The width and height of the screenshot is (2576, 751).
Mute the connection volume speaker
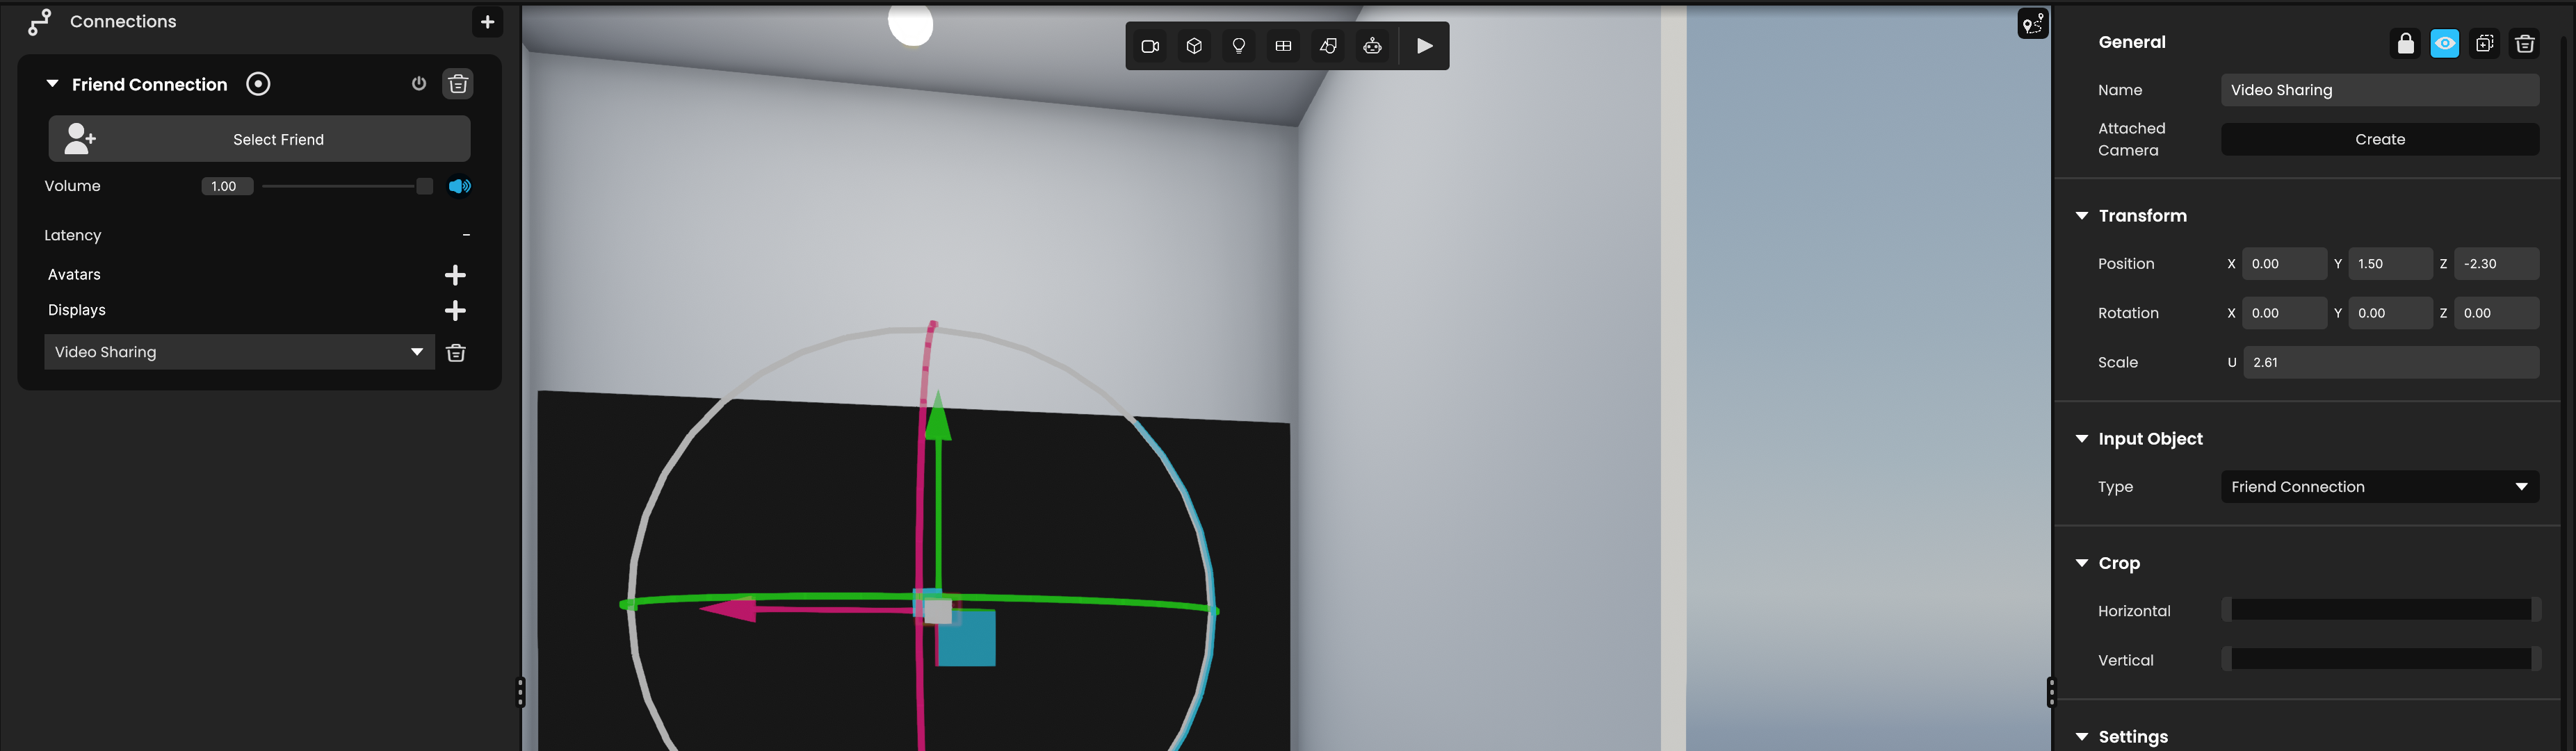click(x=459, y=185)
